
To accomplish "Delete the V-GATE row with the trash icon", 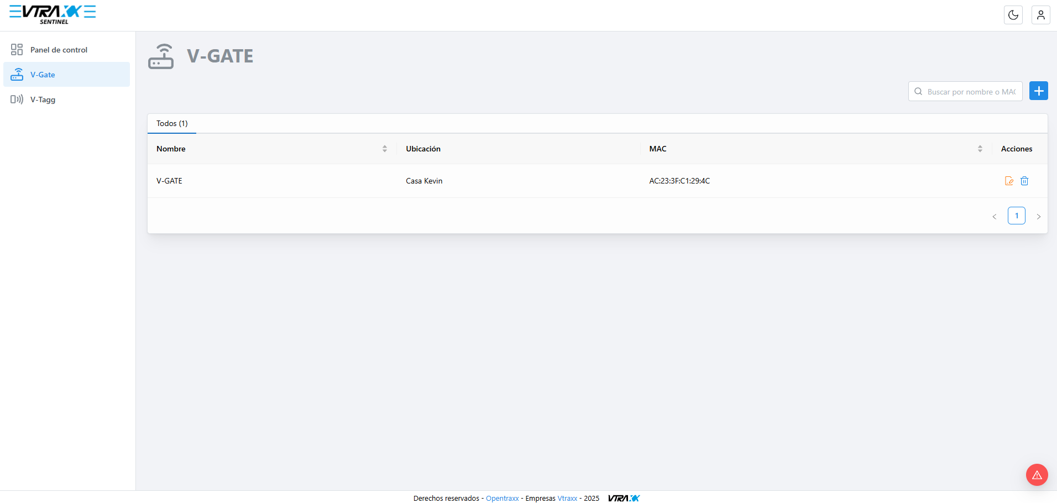I will click(x=1024, y=181).
